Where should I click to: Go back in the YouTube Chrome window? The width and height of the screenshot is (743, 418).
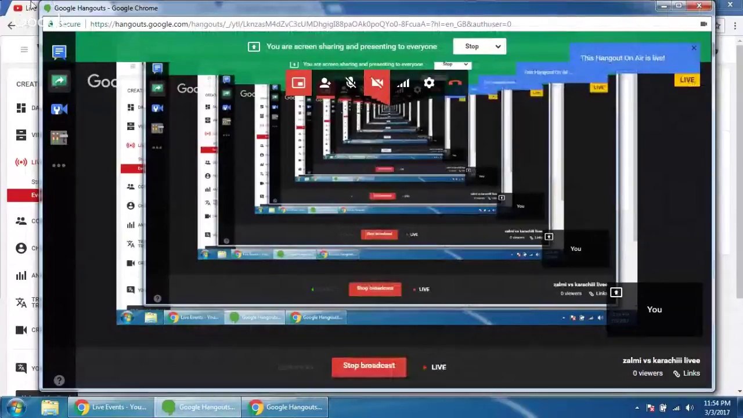click(12, 25)
